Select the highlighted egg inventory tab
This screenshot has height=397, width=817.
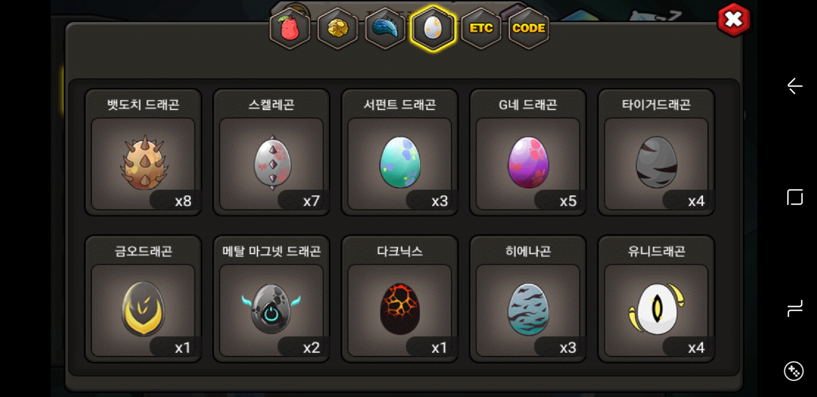click(433, 28)
